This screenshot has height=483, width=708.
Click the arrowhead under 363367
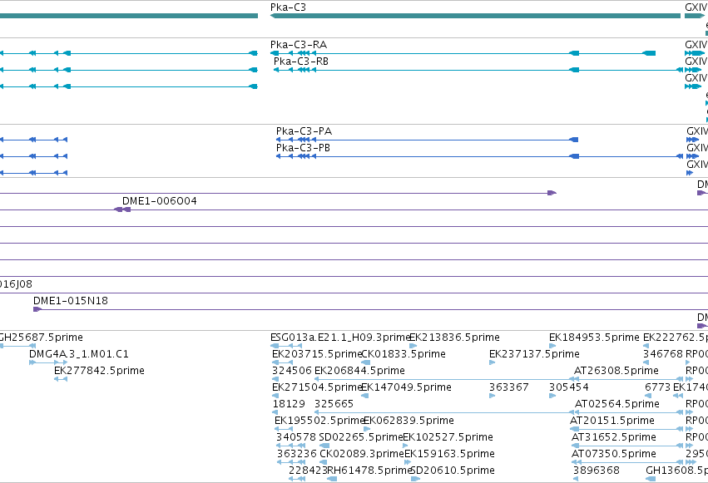click(x=493, y=396)
